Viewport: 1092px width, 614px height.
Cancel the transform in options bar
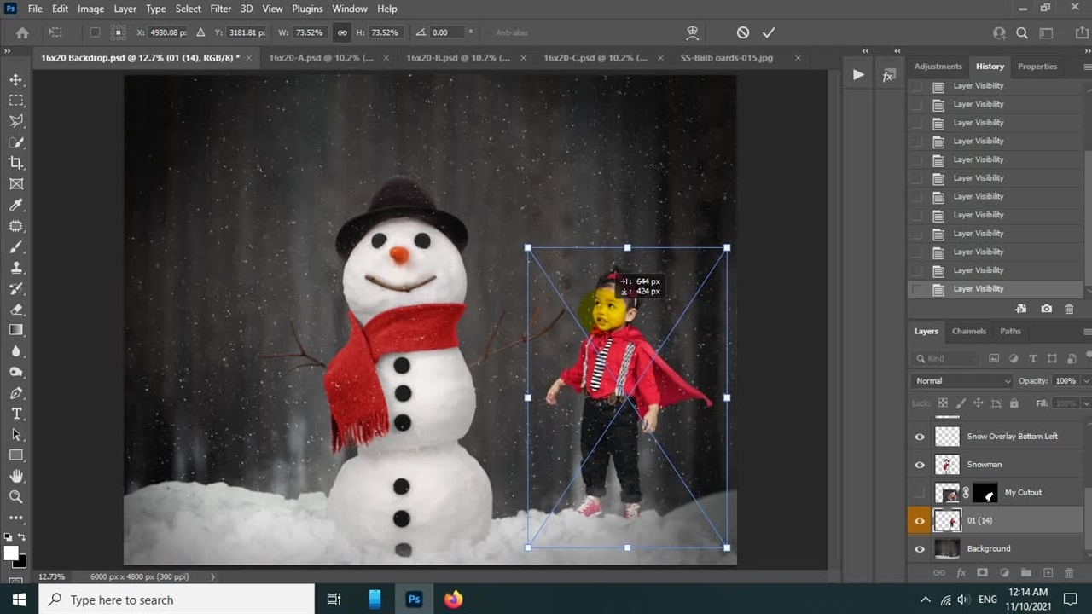coord(743,32)
